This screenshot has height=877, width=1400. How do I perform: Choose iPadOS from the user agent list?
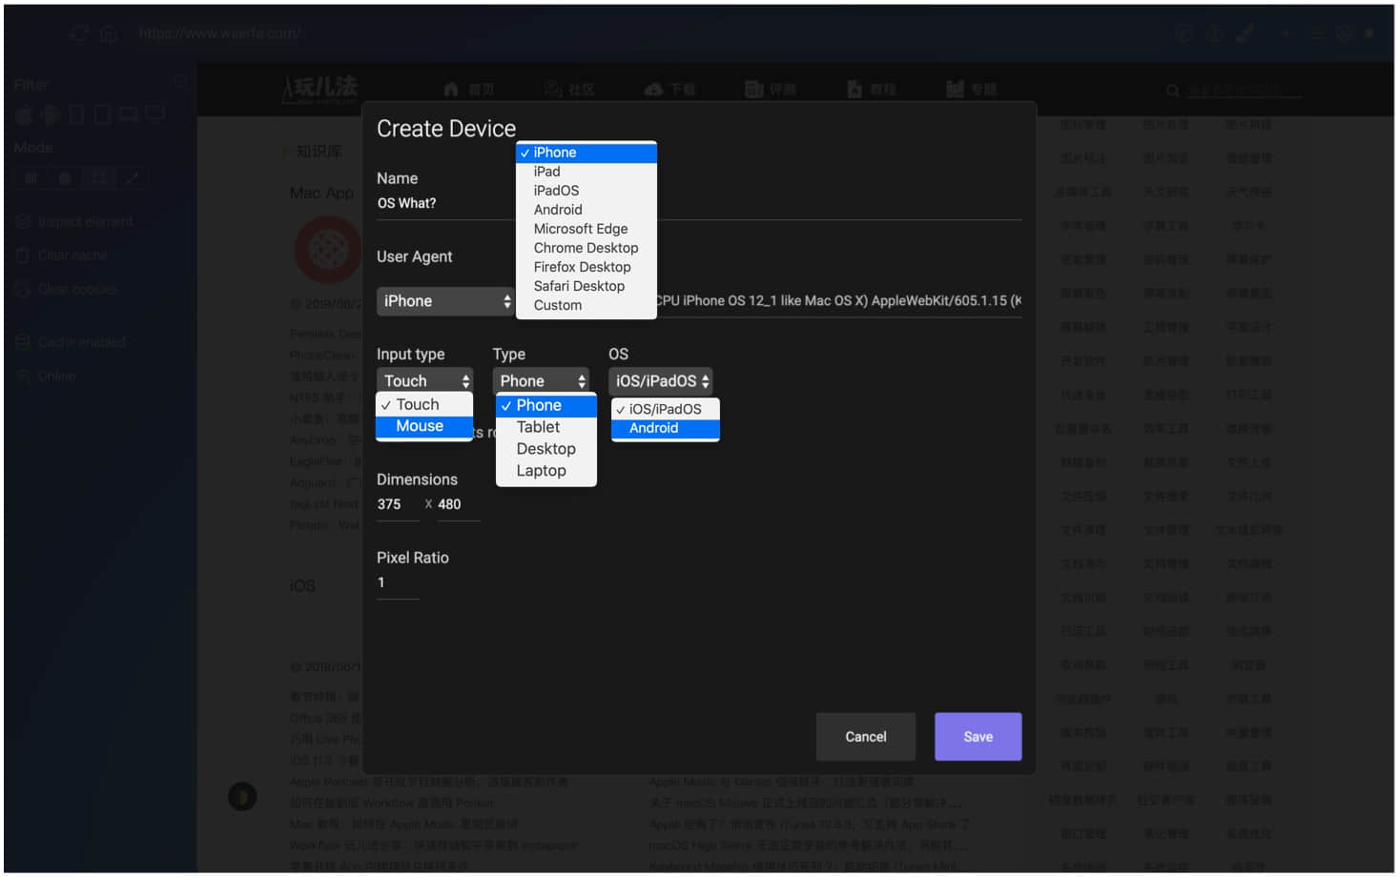[x=586, y=191]
